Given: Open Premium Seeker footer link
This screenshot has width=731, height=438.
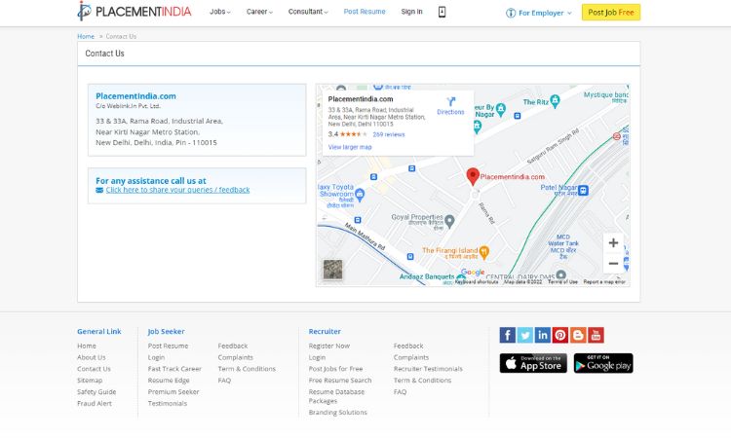Looking at the screenshot, I should coord(173,392).
